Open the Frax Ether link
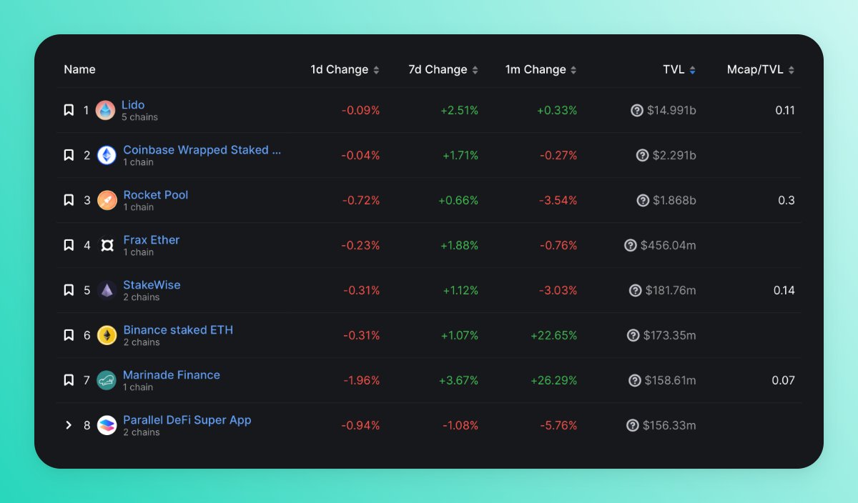858x503 pixels. 152,239
